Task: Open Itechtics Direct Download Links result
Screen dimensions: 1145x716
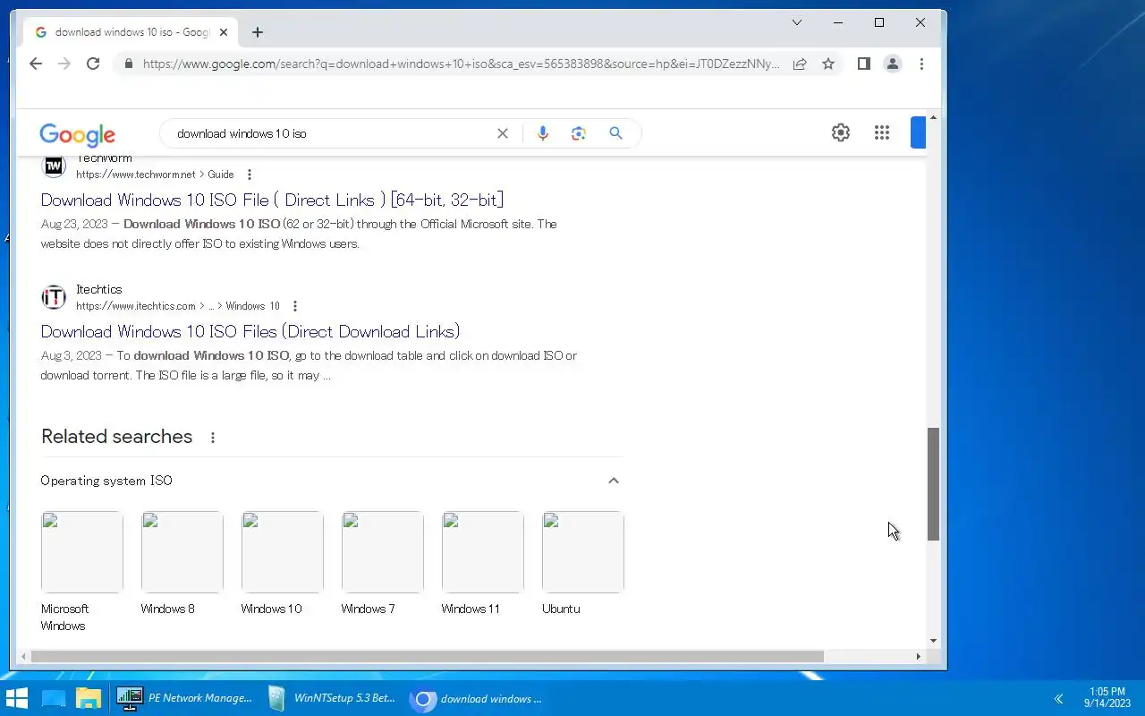Action: pos(250,331)
